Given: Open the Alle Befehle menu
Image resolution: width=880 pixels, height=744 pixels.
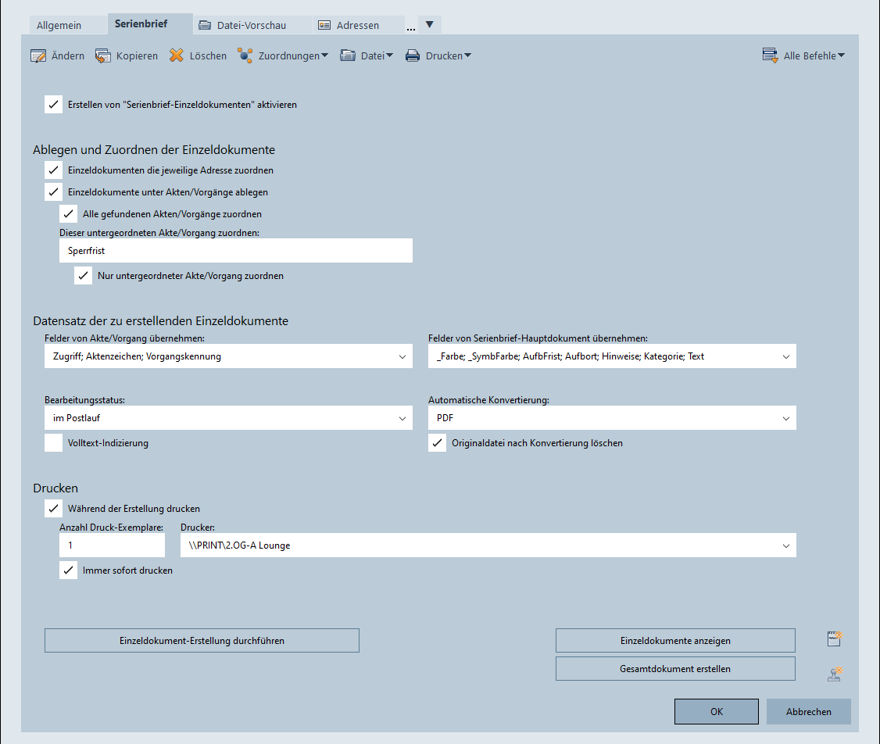Looking at the screenshot, I should pos(804,55).
